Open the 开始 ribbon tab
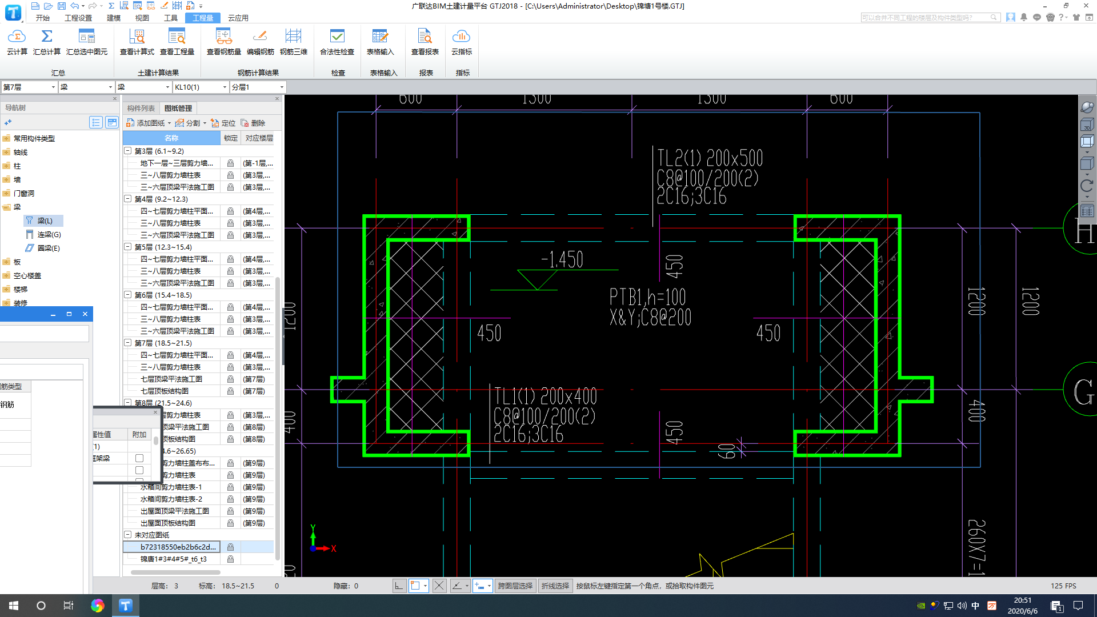Screen dimensions: 1097x617 (x=43, y=18)
